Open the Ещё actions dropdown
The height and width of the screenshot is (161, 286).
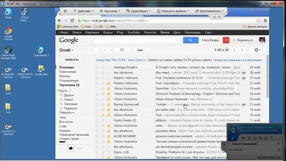click(x=141, y=50)
